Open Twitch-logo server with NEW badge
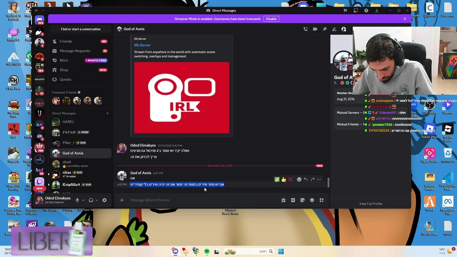This screenshot has height=257, width=457. [40, 182]
